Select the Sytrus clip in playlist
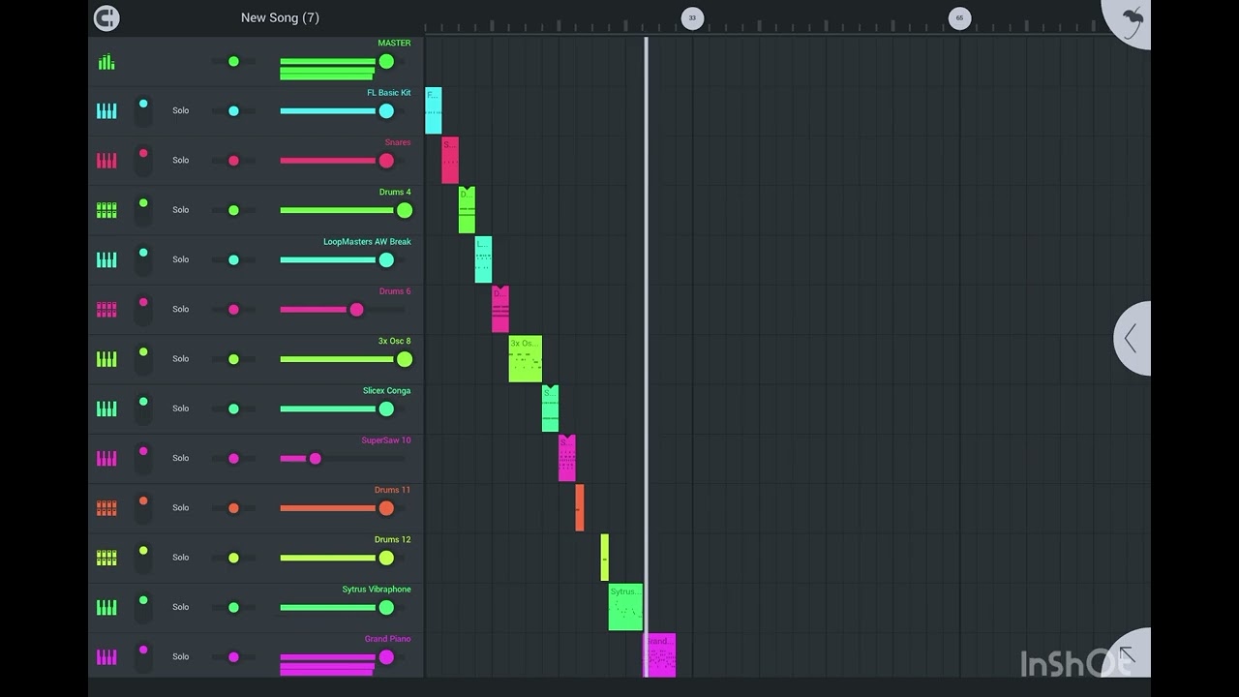The width and height of the screenshot is (1239, 697). tap(625, 607)
